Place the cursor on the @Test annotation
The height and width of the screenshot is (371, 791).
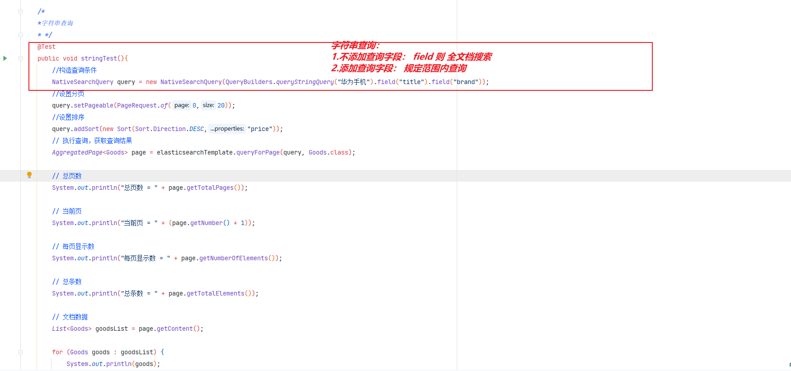[x=47, y=47]
